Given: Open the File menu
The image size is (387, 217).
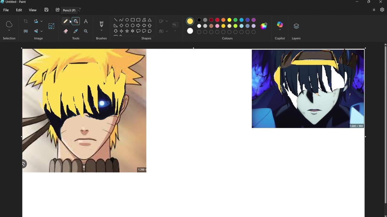Looking at the screenshot, I should coord(6,10).
